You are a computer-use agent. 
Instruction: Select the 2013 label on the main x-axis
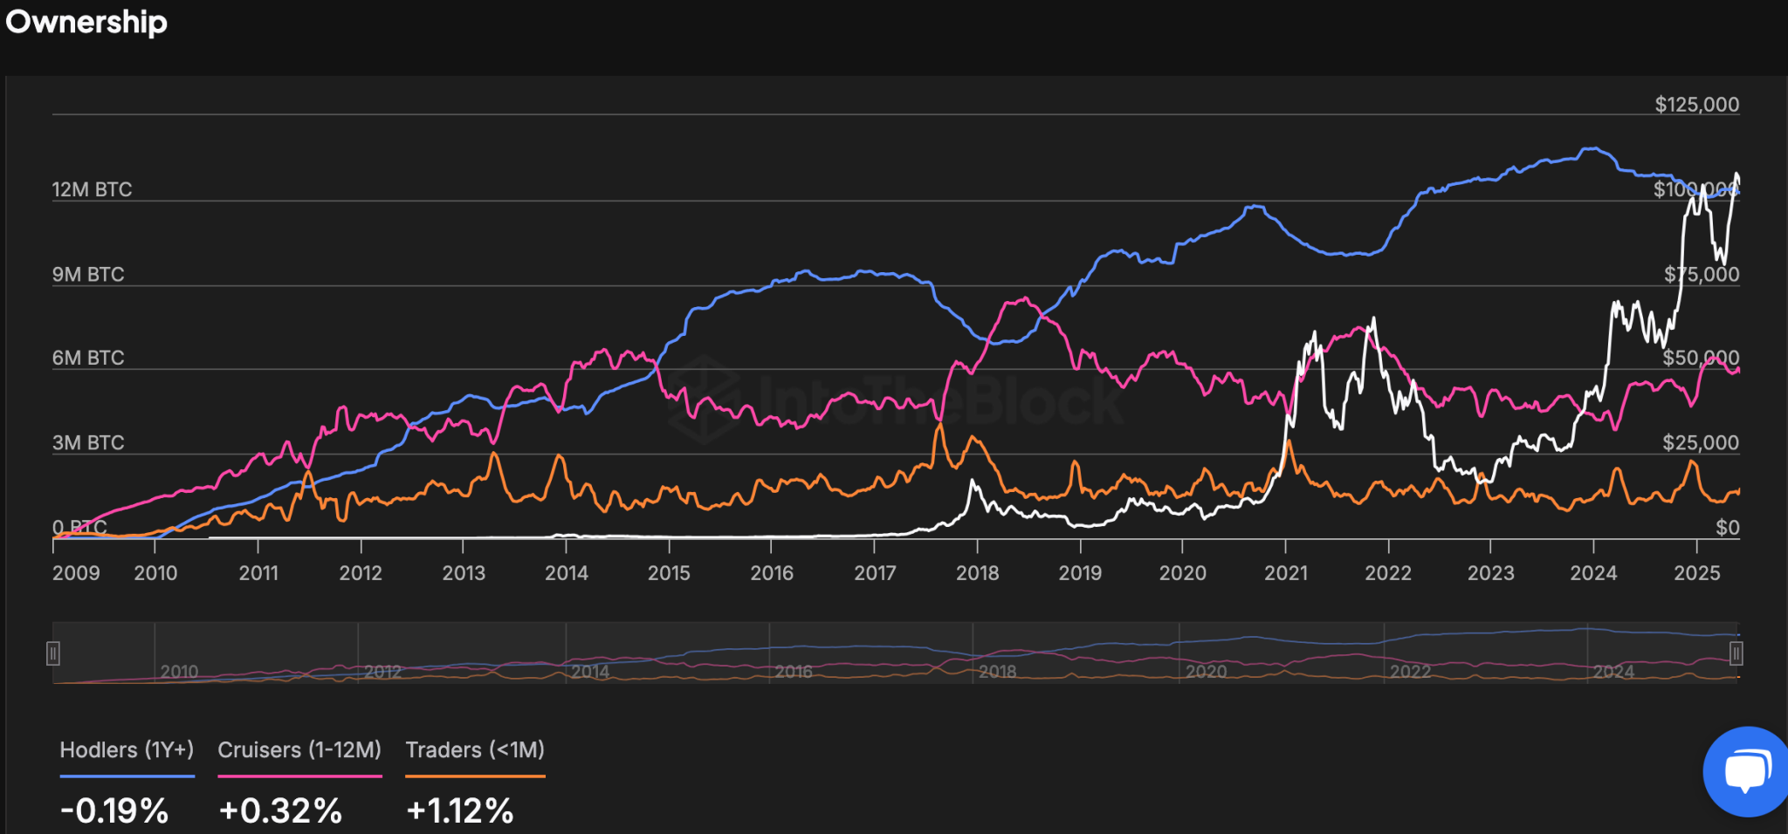pyautogui.click(x=463, y=573)
